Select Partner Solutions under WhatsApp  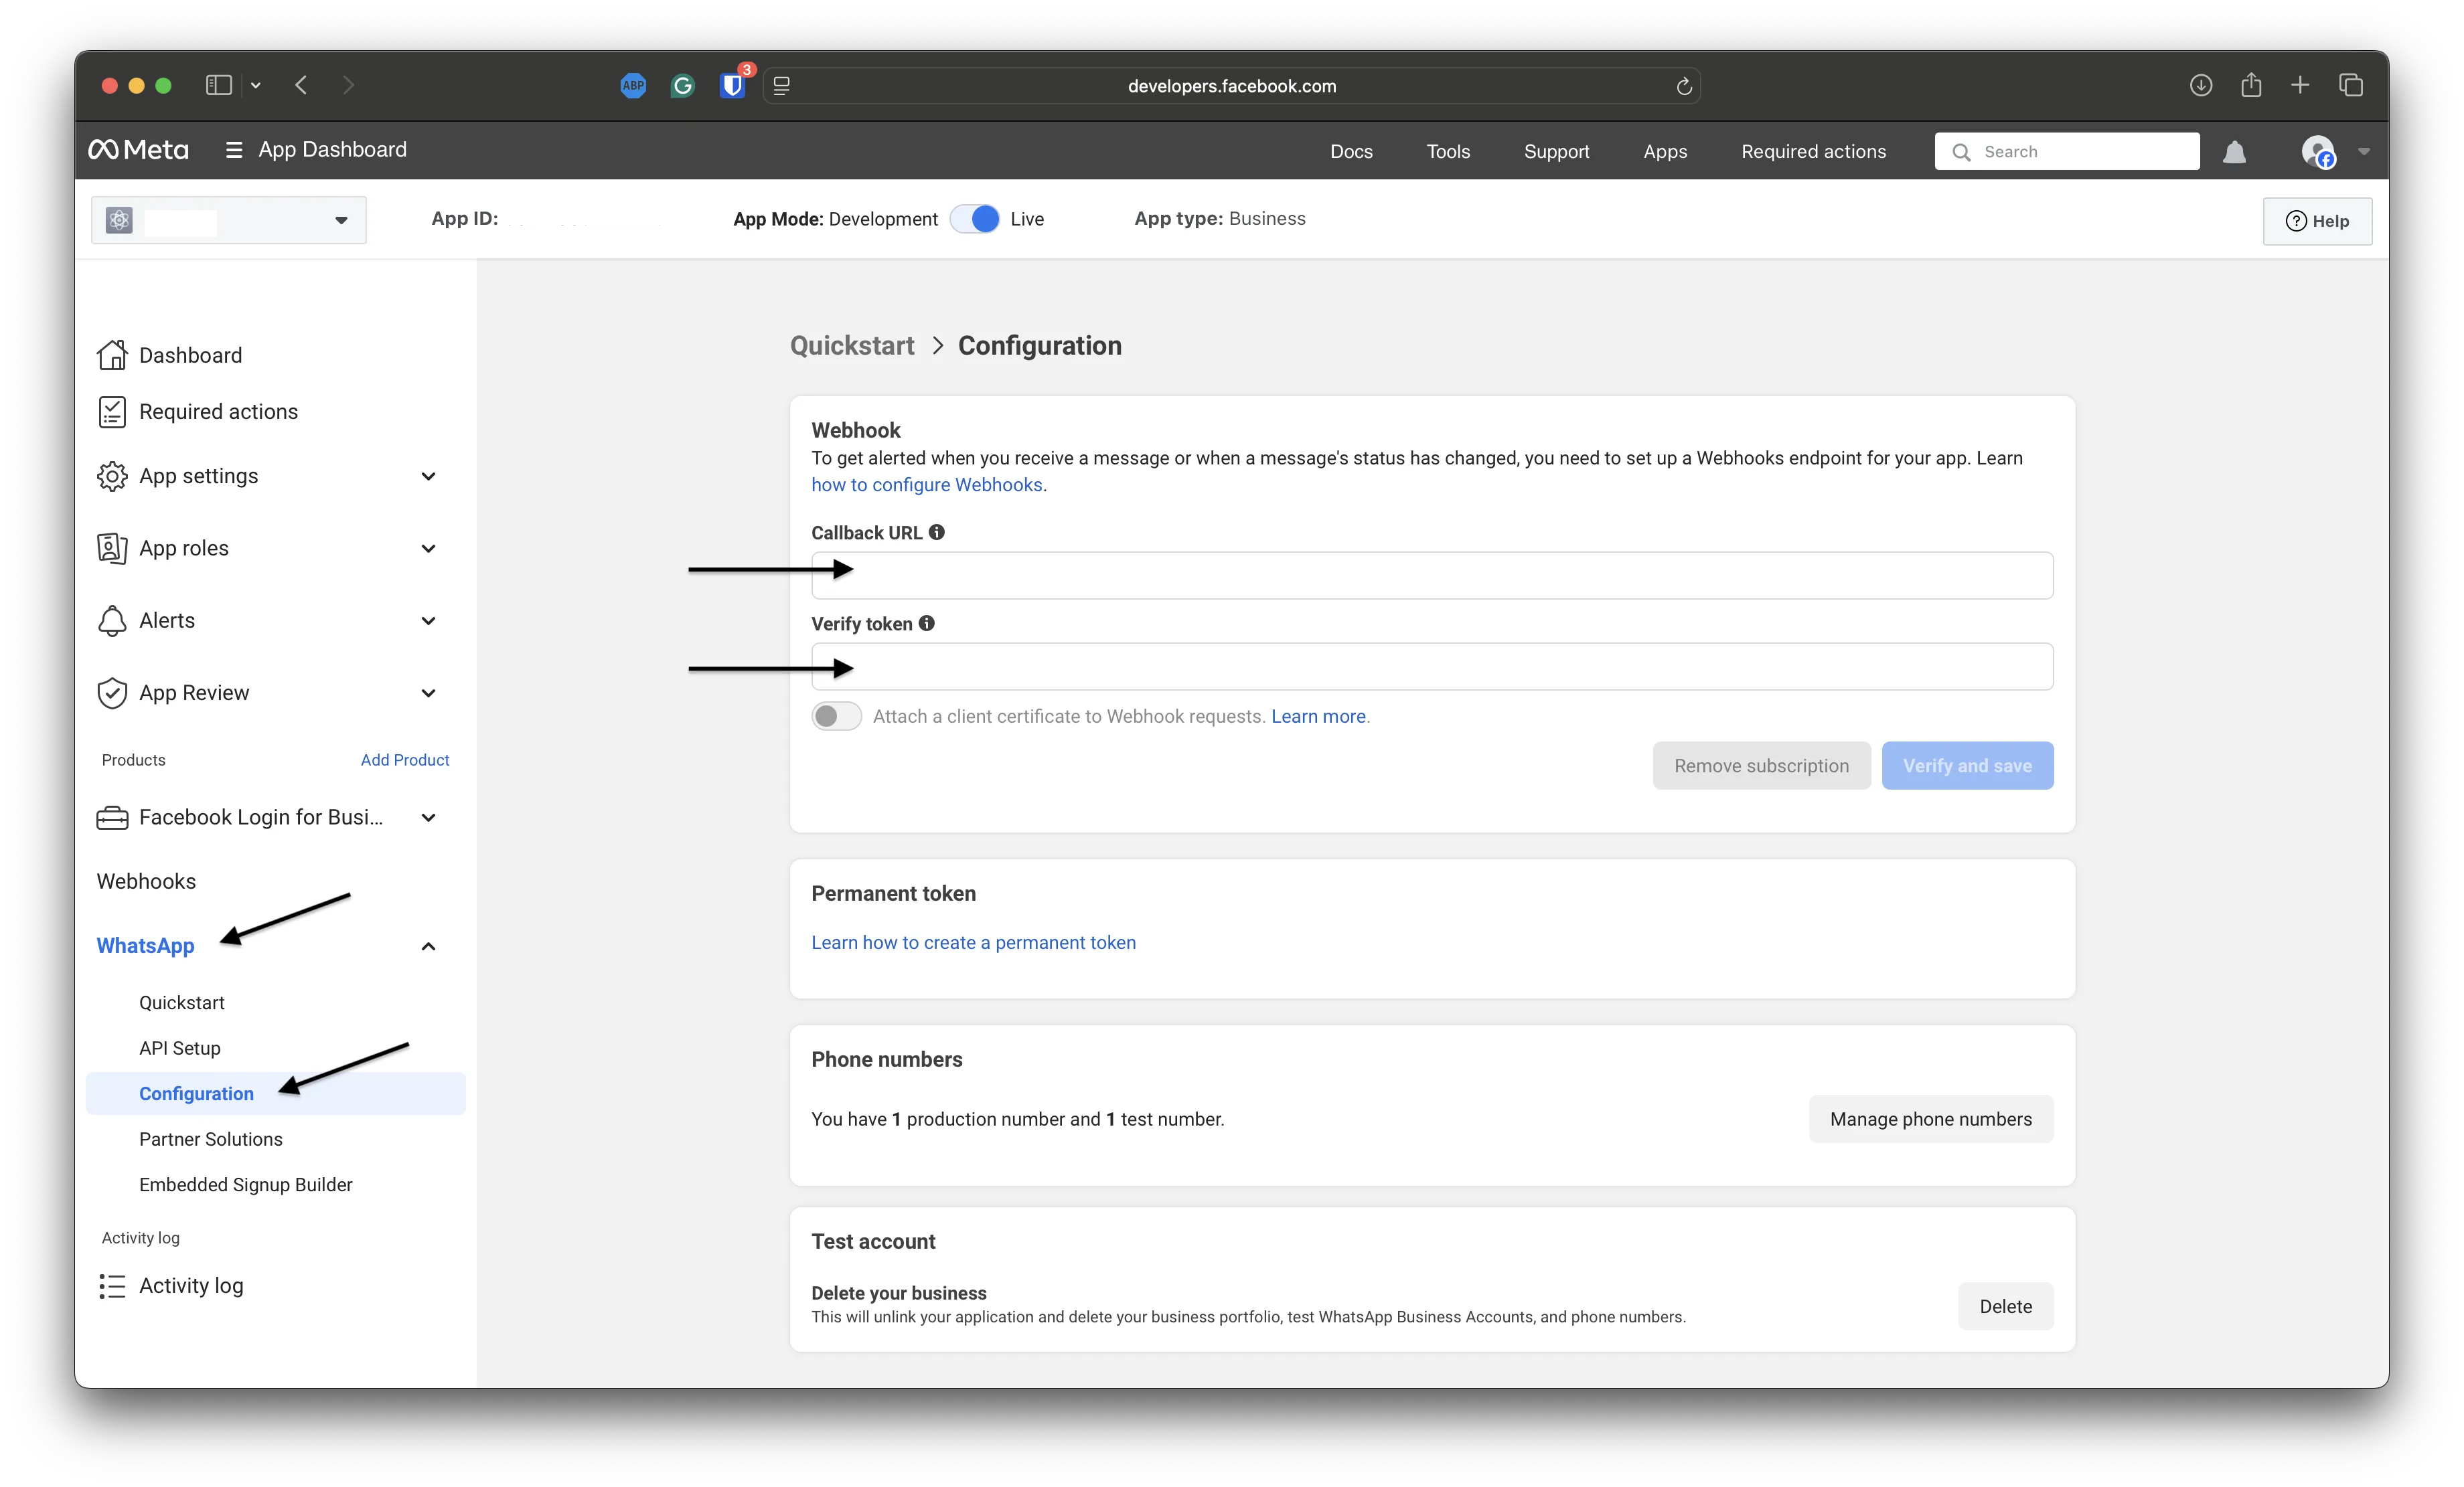point(211,1139)
